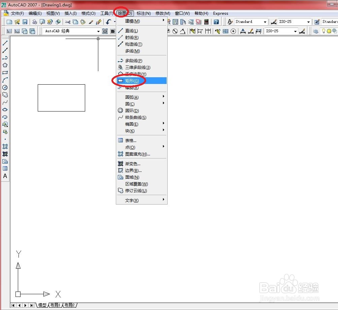Image resolution: width=338 pixels, height=310 pixels.
Task: Select the Table tool in left toolbar
Action: pyautogui.click(x=5, y=169)
